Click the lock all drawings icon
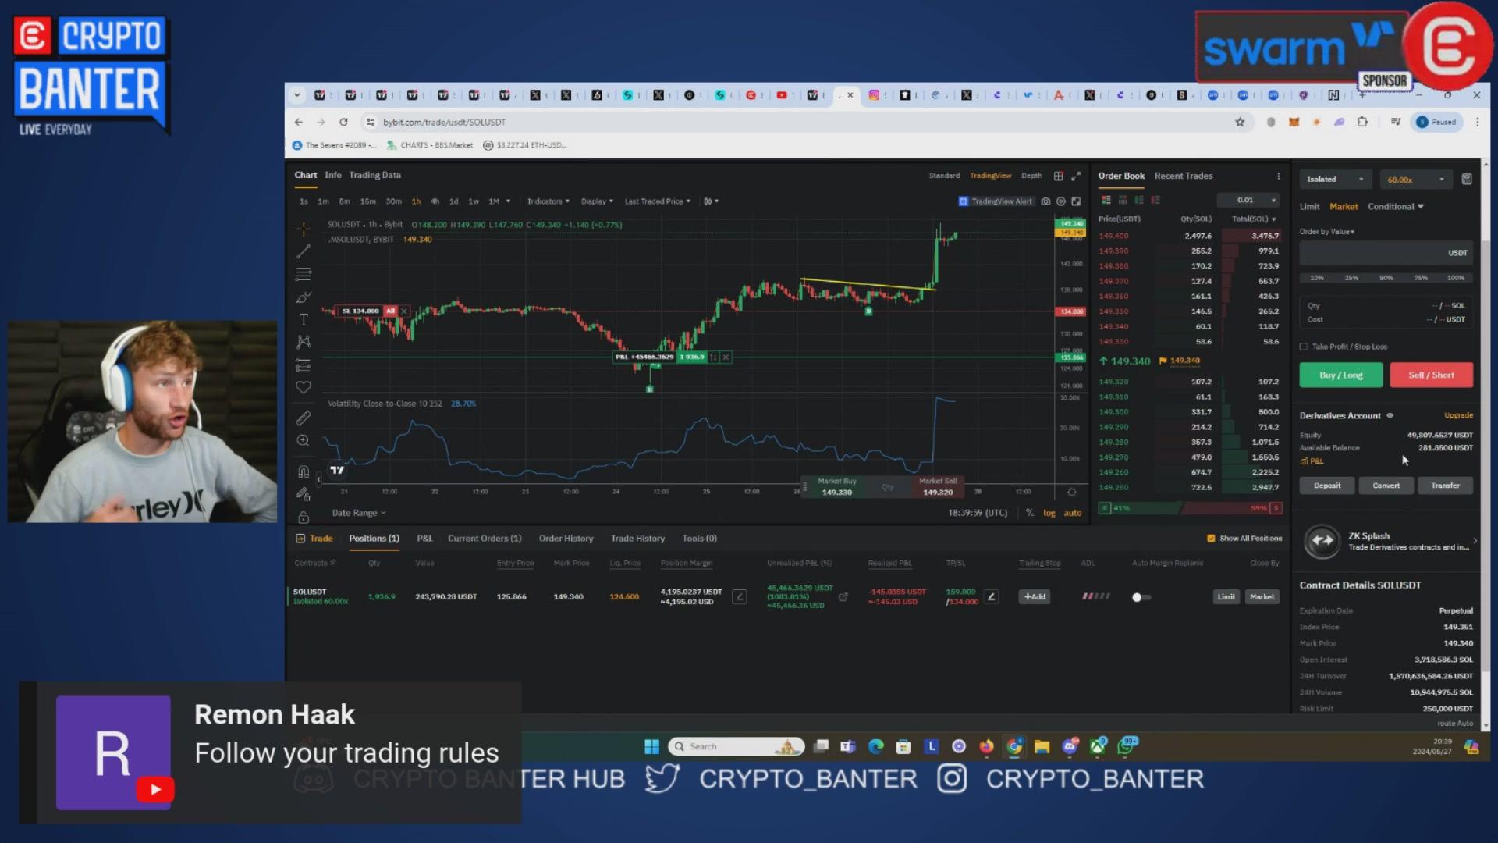The image size is (1498, 843). point(304,518)
